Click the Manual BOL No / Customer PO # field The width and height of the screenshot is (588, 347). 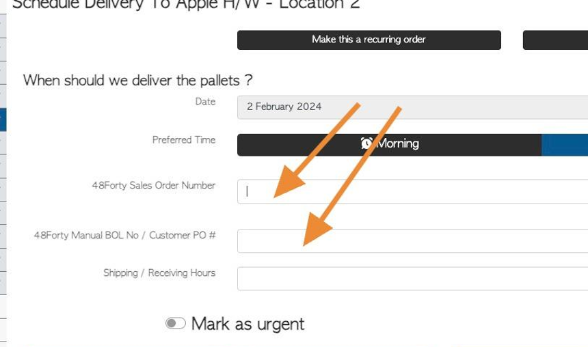coord(412,241)
